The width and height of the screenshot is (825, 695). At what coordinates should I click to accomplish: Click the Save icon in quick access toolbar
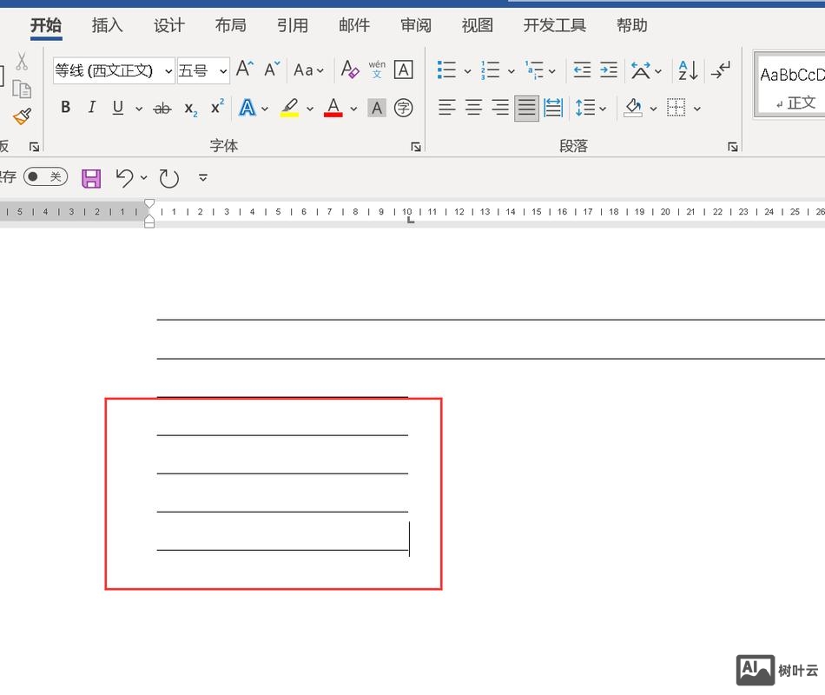click(x=91, y=178)
